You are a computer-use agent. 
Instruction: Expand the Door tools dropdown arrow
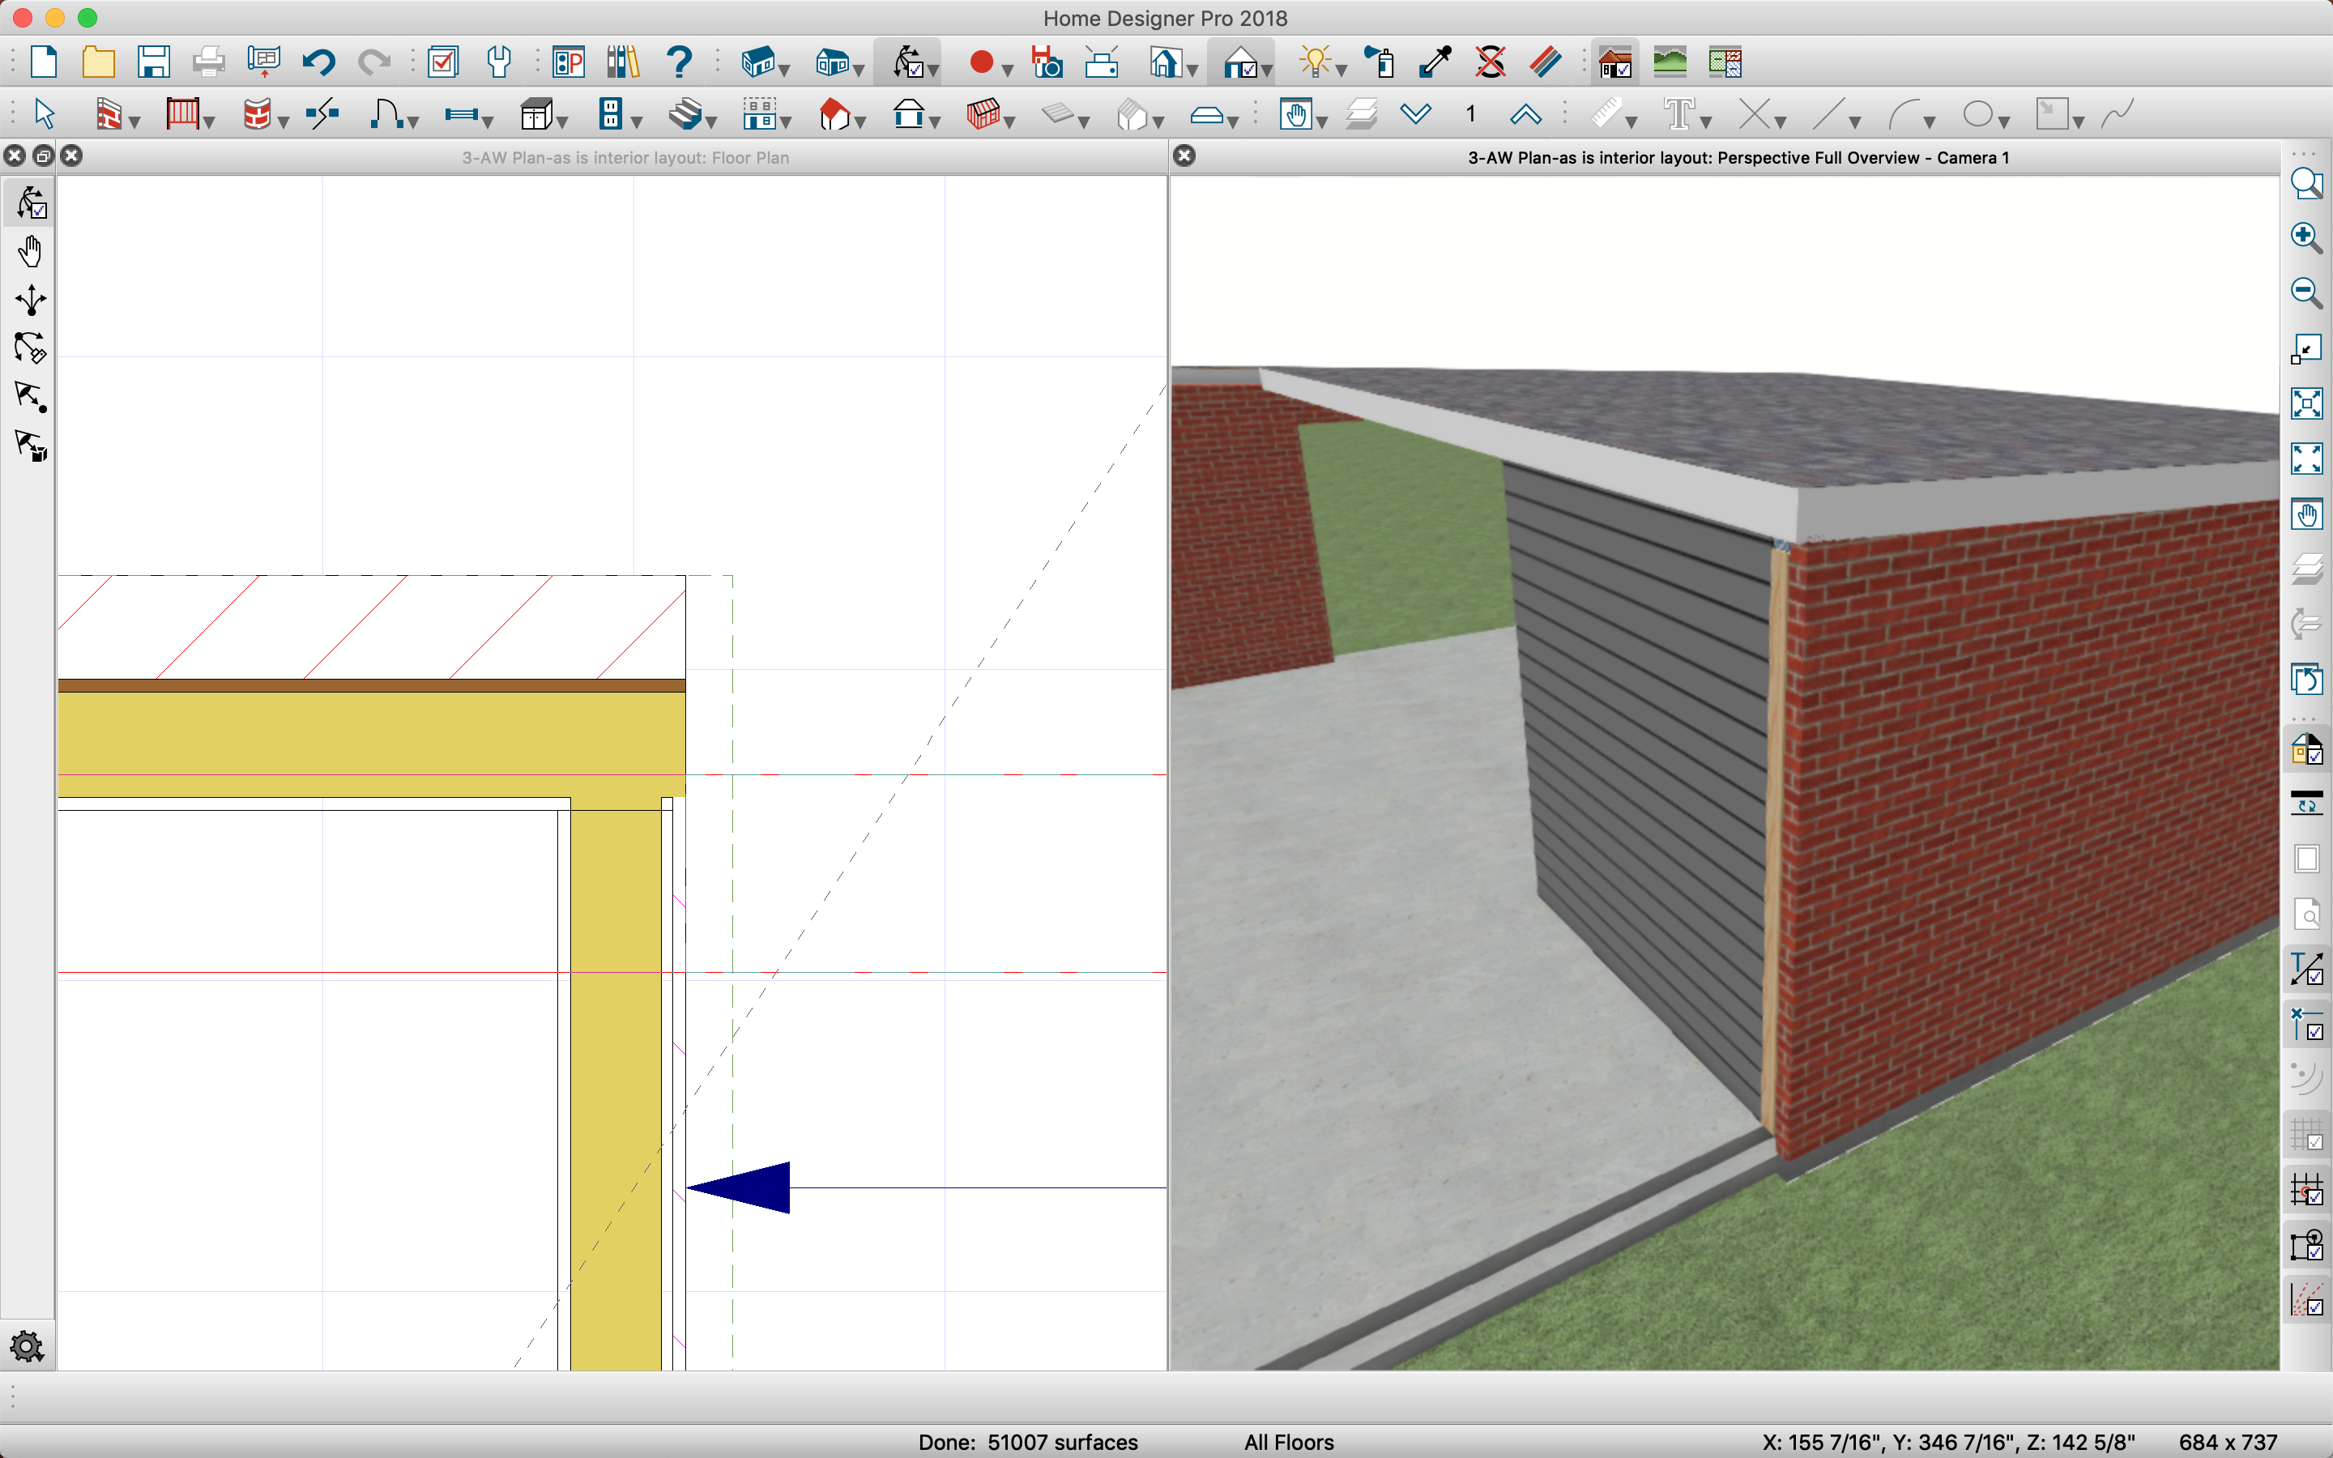coord(414,122)
